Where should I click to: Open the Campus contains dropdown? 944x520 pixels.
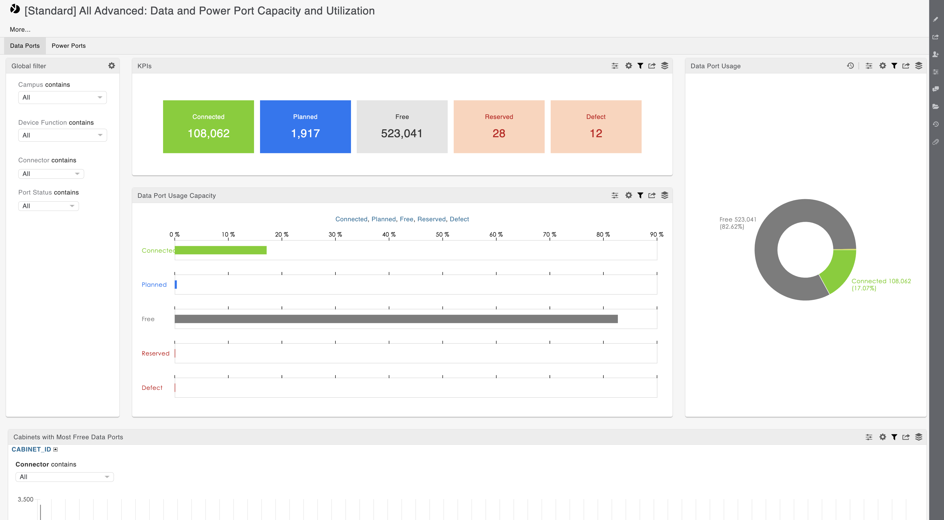[62, 97]
